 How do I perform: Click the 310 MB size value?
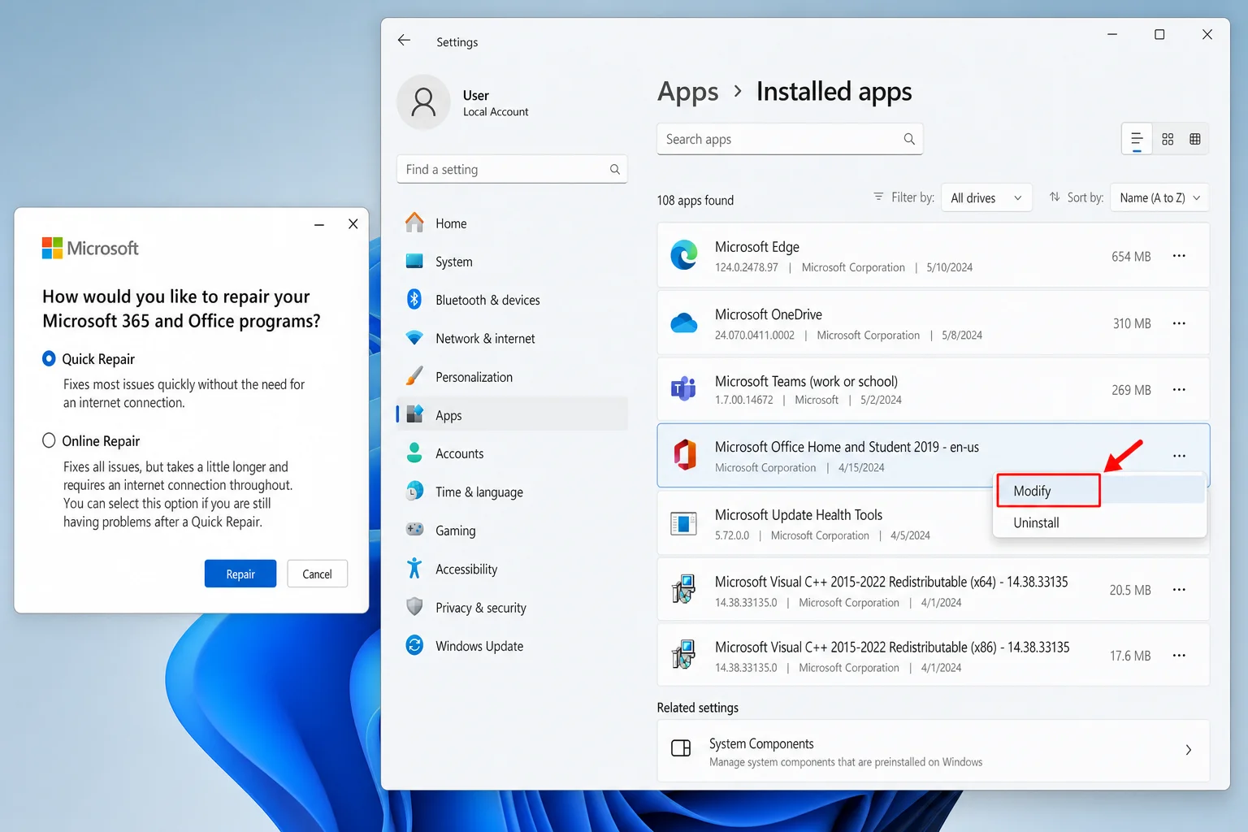point(1132,323)
